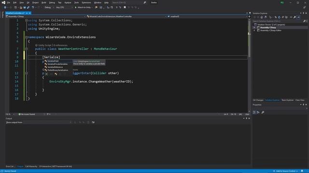Image resolution: width=309 pixels, height=173 pixels.
Task: Select SerializeField in the IntelliSense list
Action: coord(58,61)
